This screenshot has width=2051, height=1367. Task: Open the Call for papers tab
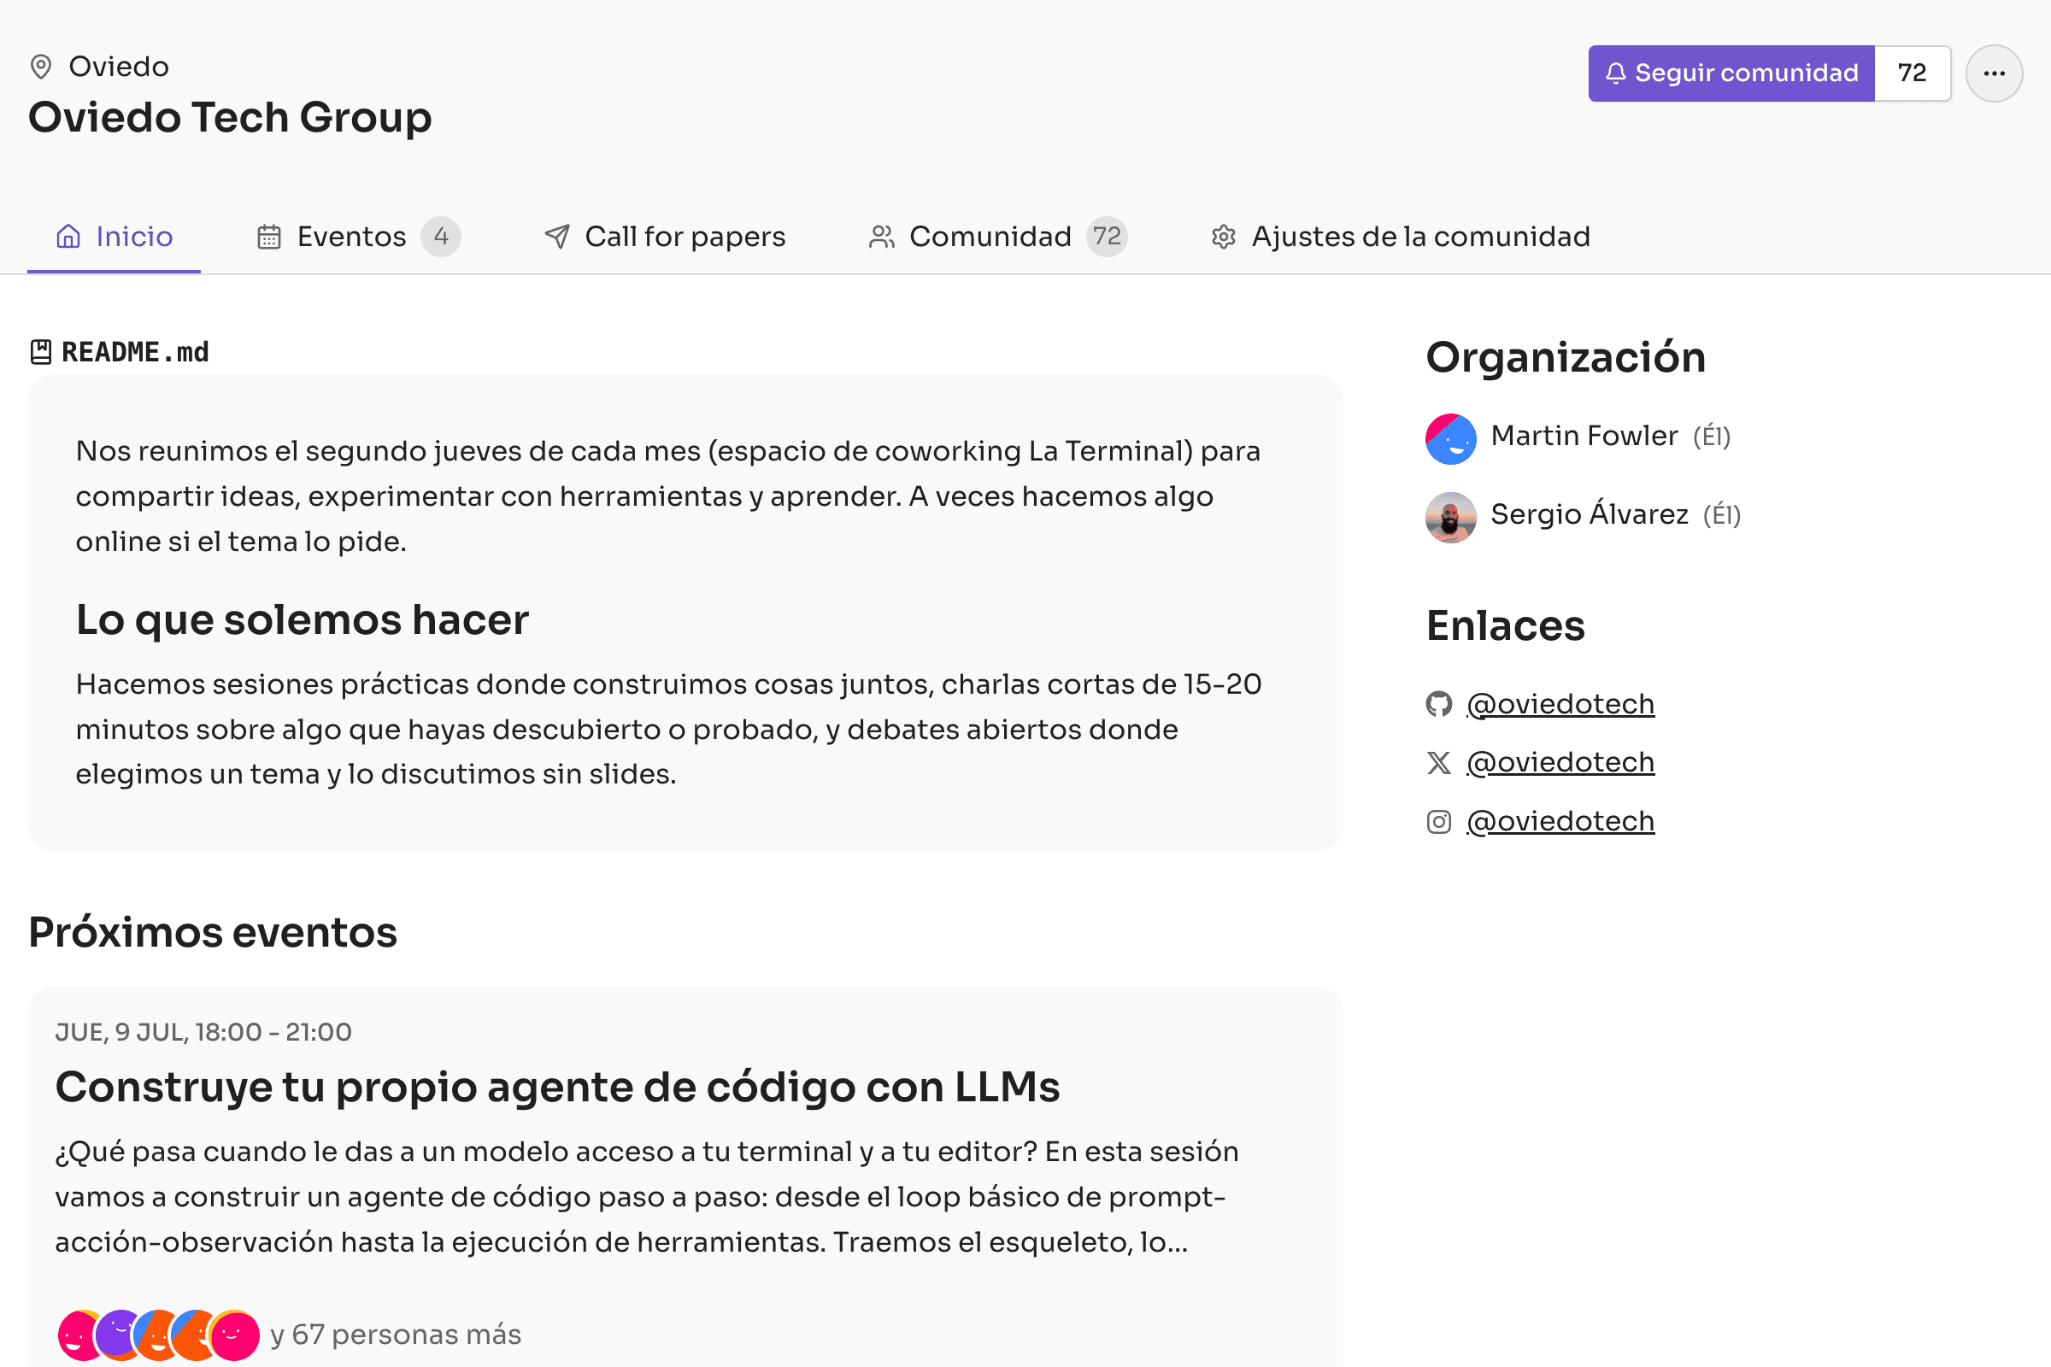[665, 238]
